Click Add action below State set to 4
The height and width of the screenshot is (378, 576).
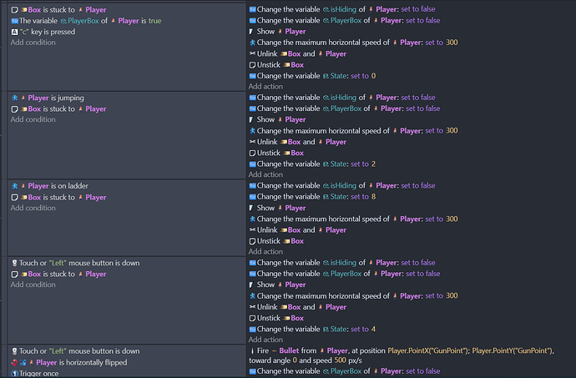click(x=265, y=340)
